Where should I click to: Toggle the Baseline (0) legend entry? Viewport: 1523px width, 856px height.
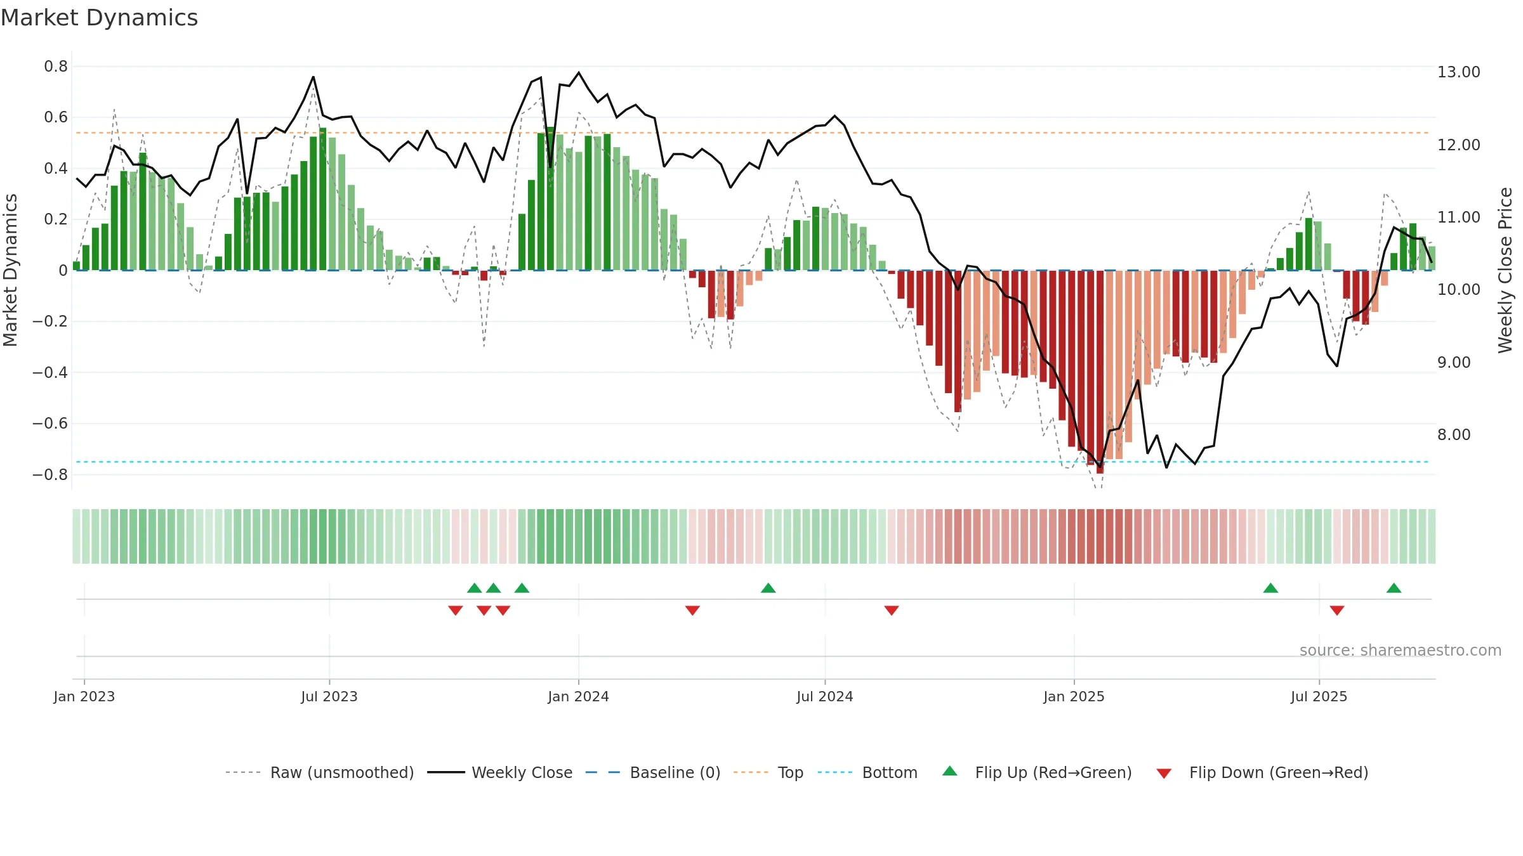click(x=653, y=772)
